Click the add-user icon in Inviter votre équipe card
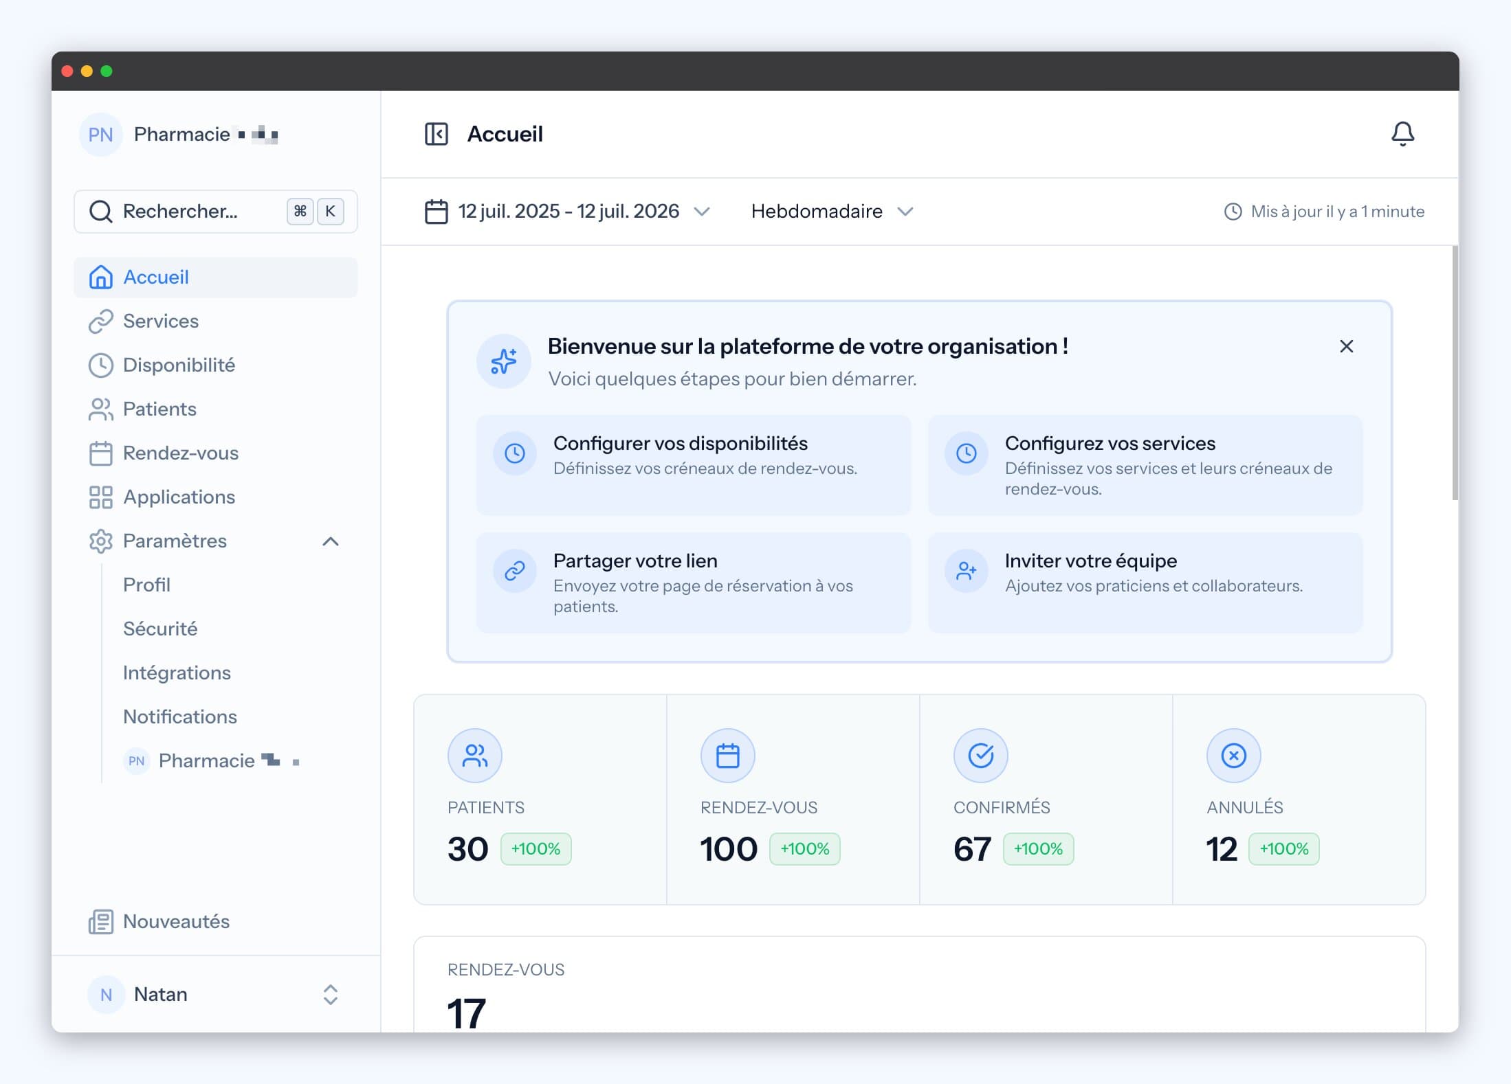Image resolution: width=1511 pixels, height=1084 pixels. (967, 571)
